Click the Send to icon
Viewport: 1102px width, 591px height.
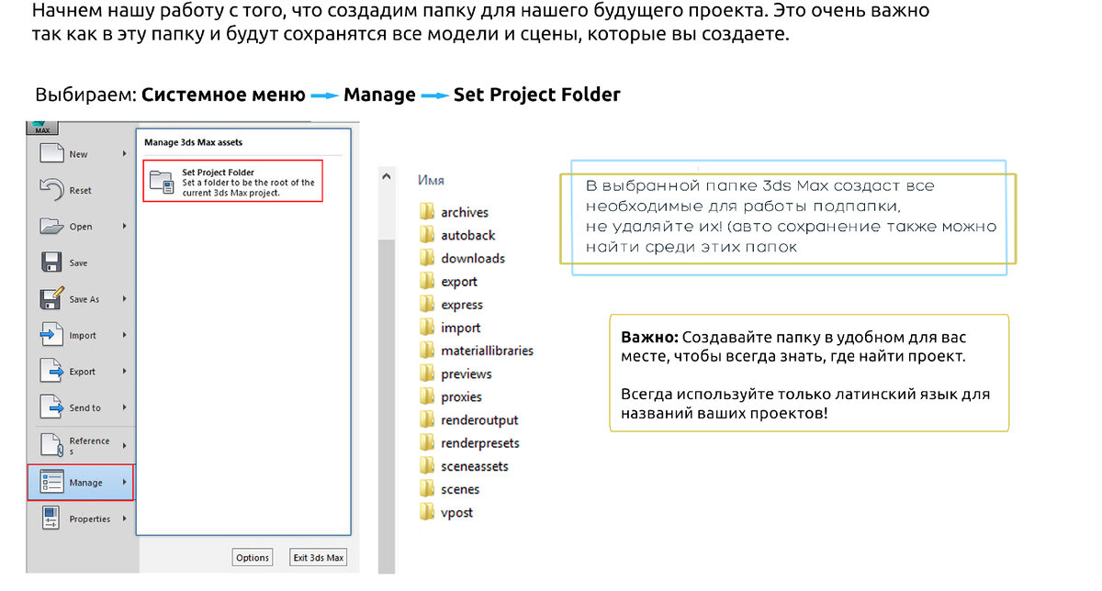(x=51, y=407)
